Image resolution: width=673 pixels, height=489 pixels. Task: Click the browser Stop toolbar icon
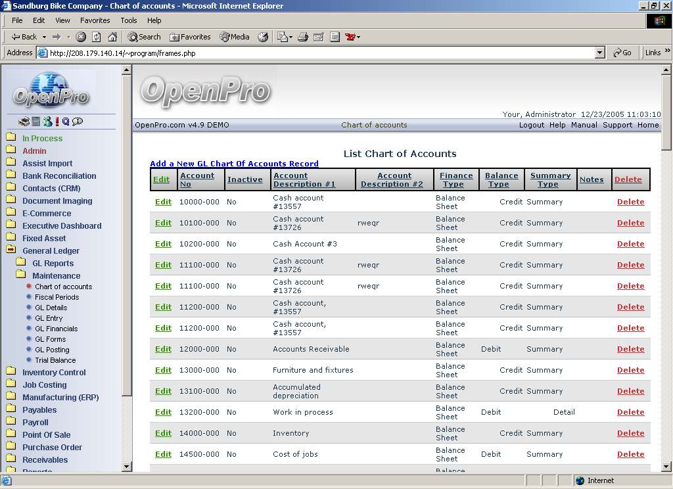point(81,37)
